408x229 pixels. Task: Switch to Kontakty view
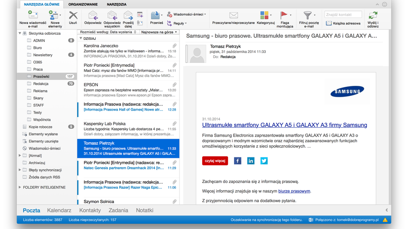(x=90, y=210)
